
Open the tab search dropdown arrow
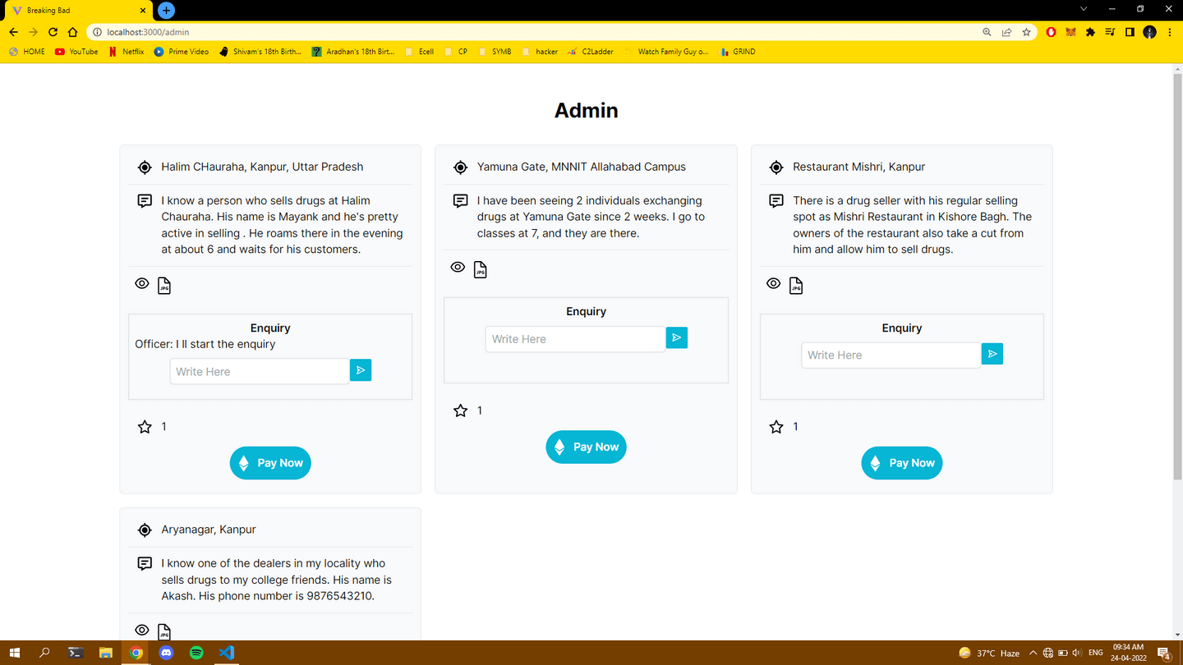tap(1084, 9)
